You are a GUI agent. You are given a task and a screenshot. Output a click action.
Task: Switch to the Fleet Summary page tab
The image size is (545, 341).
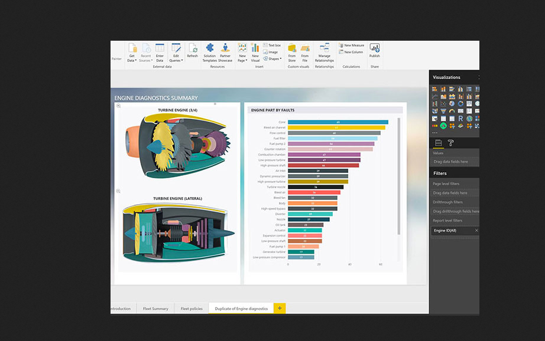point(155,309)
